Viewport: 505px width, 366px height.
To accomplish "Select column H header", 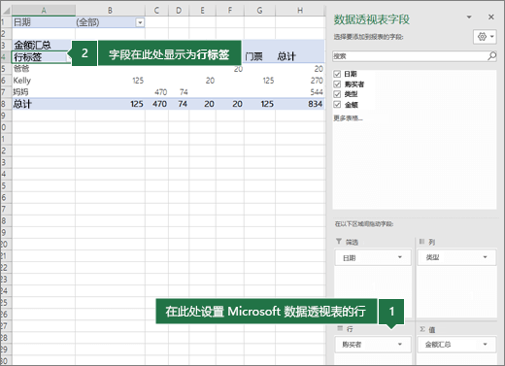I will [300, 11].
